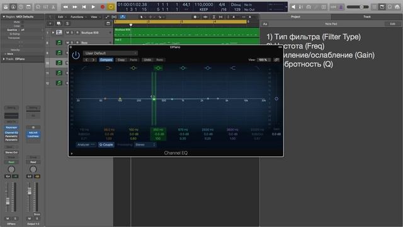This screenshot has height=227, width=403.
Task: Toggle the yellow Cycle button
Action: [x=111, y=7]
